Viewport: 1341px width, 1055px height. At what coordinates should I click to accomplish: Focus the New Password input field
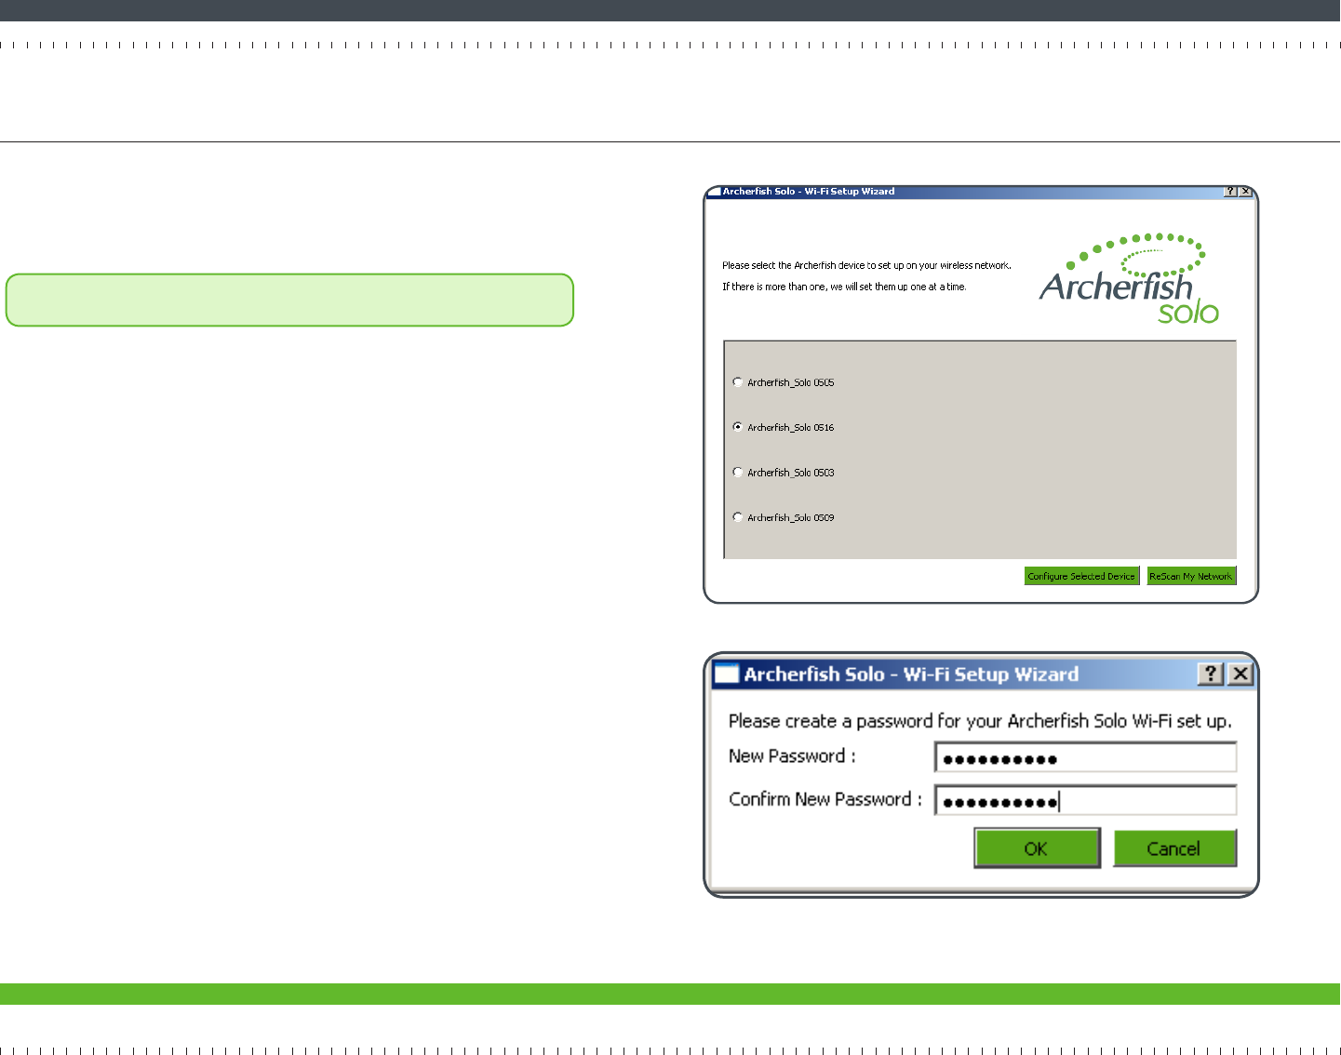1085,757
